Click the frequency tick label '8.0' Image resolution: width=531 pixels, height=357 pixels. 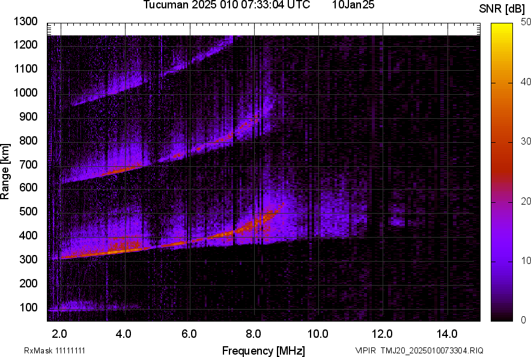(x=253, y=334)
